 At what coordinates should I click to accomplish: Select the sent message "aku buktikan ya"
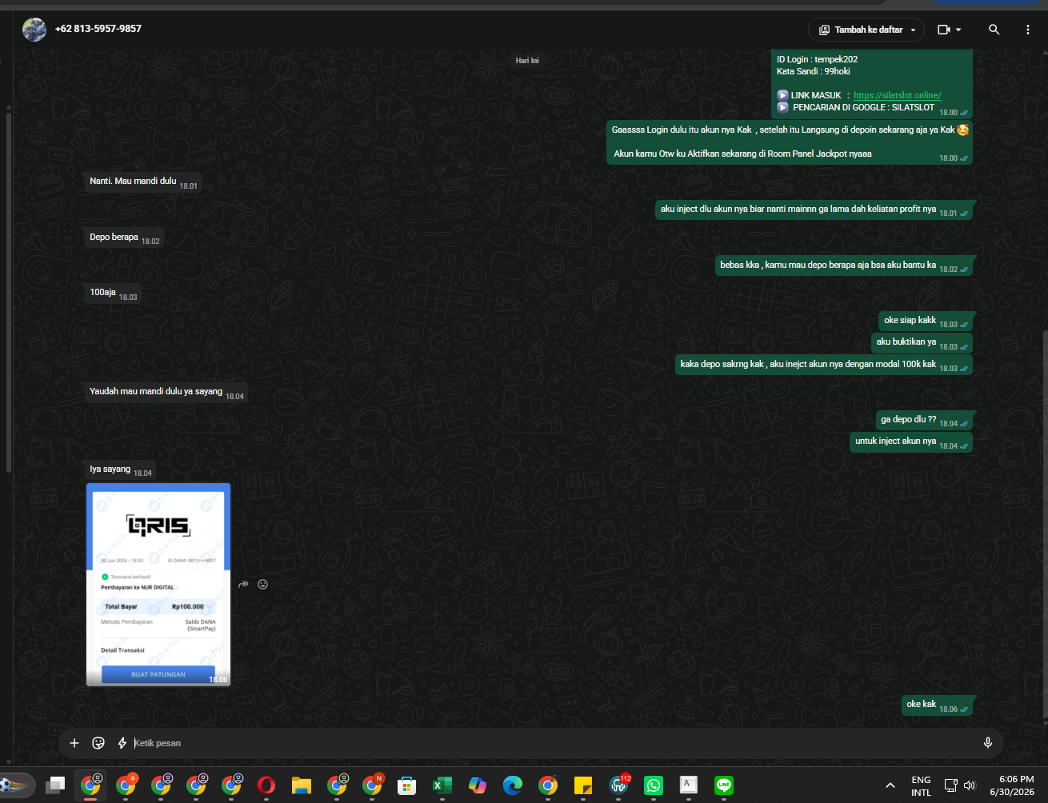[x=922, y=342]
